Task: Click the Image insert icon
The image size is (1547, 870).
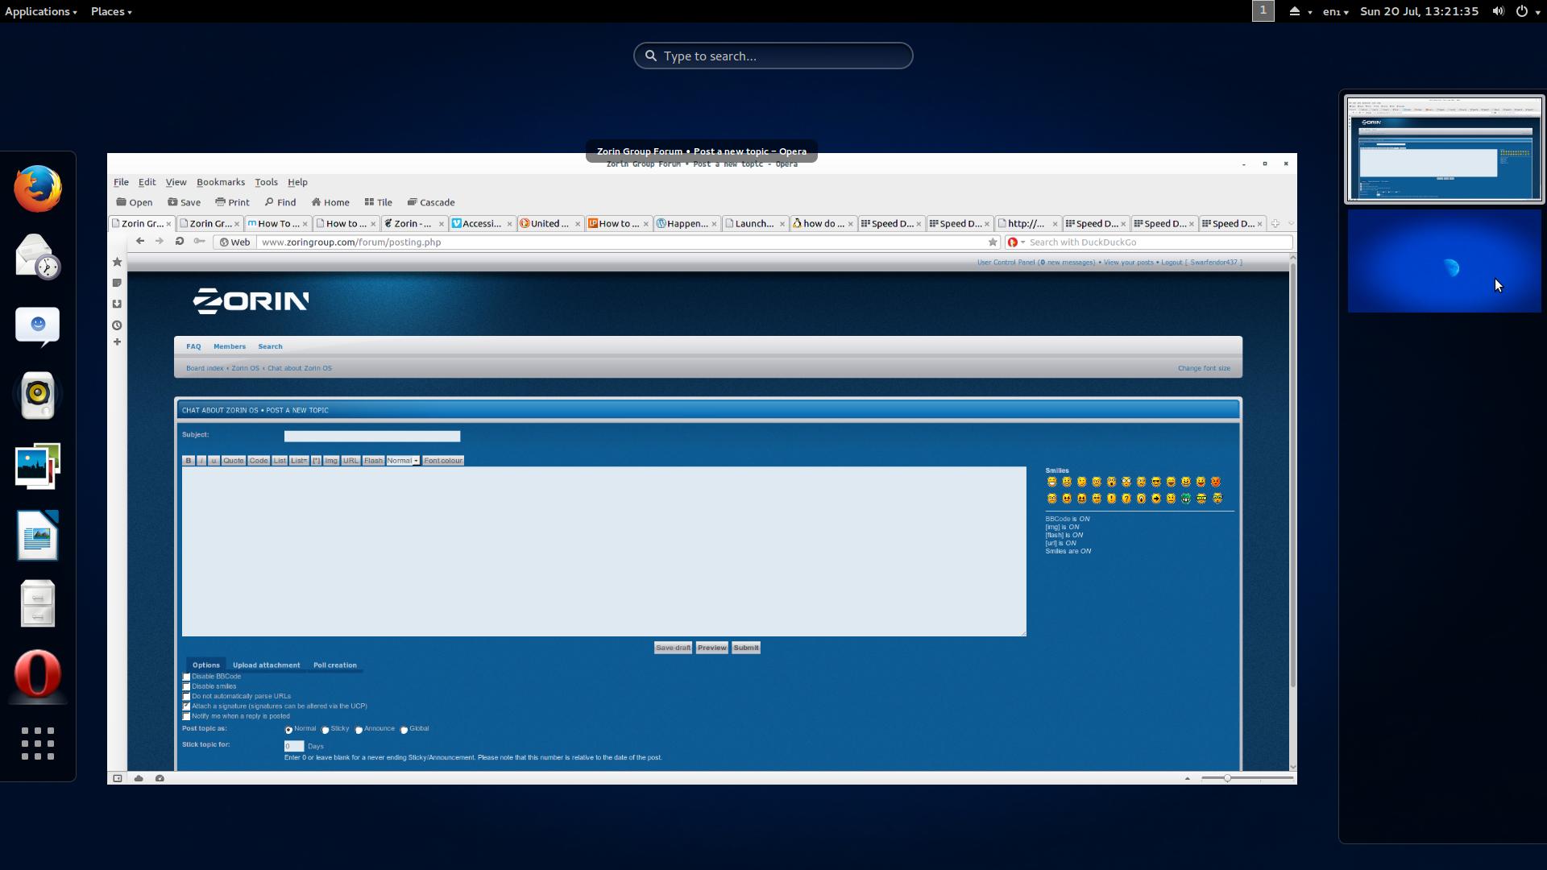Action: [330, 460]
